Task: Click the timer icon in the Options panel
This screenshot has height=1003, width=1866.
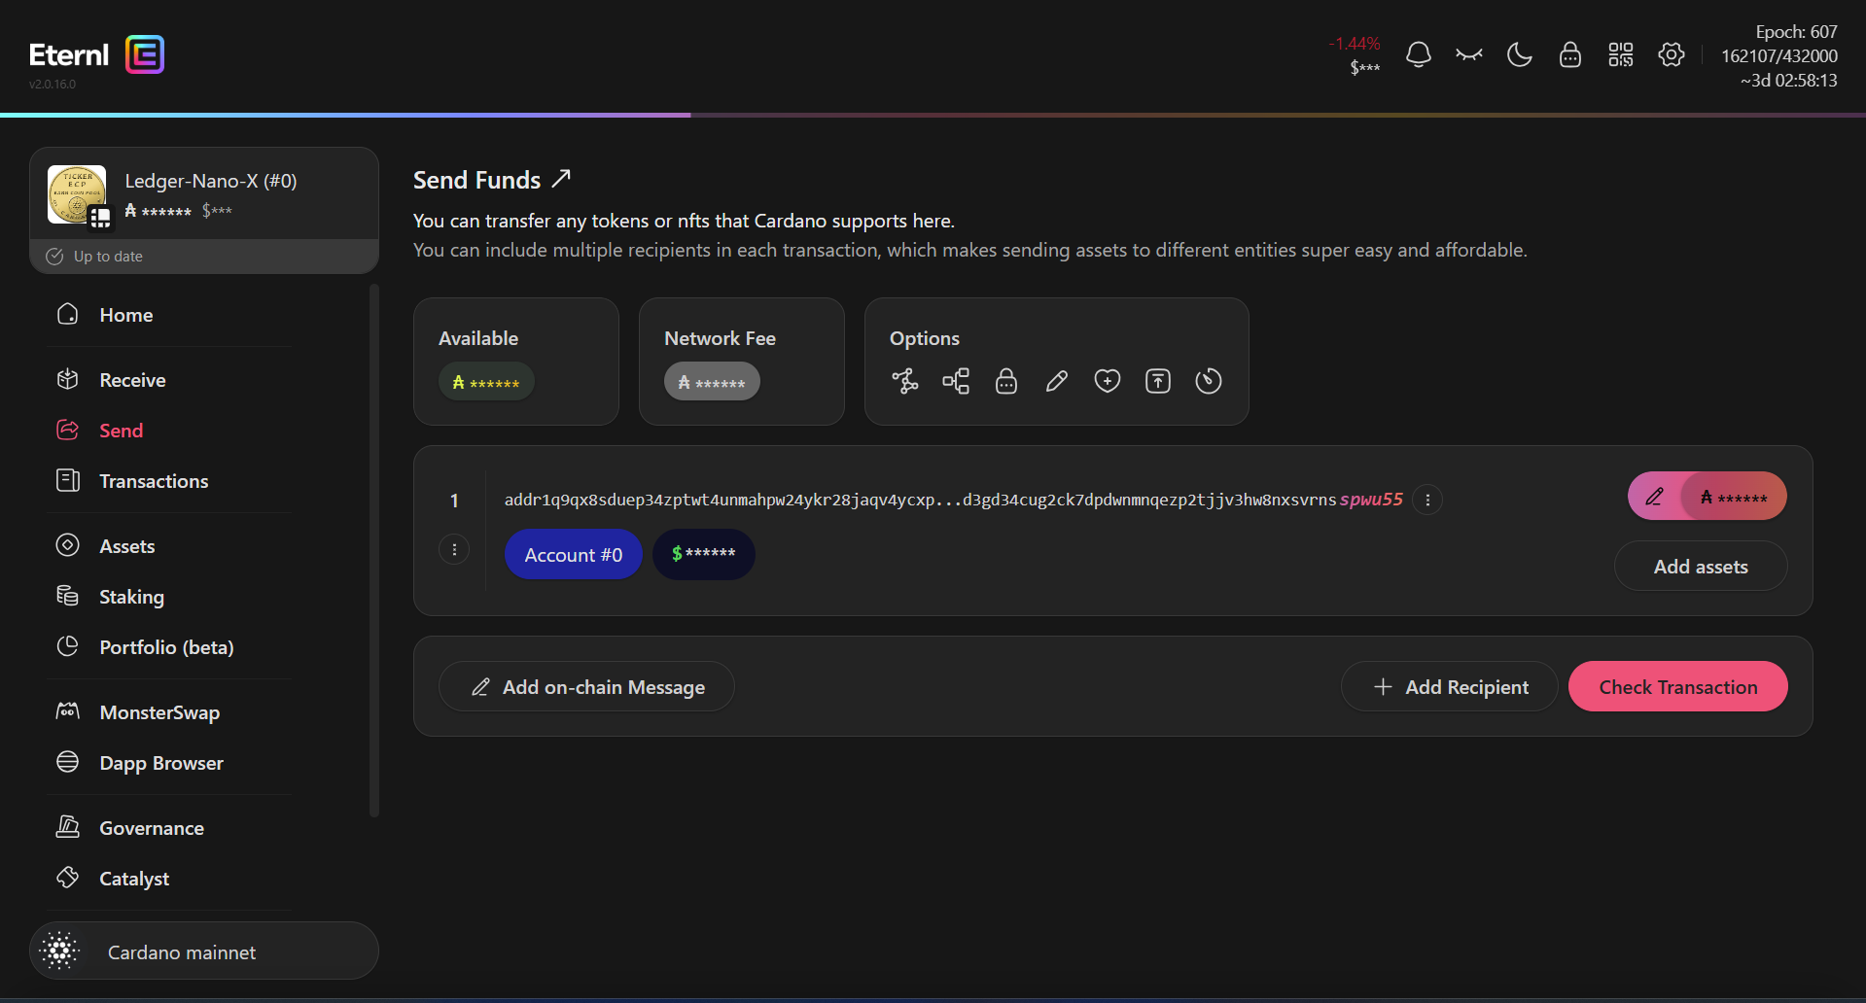Action: point(1209,381)
